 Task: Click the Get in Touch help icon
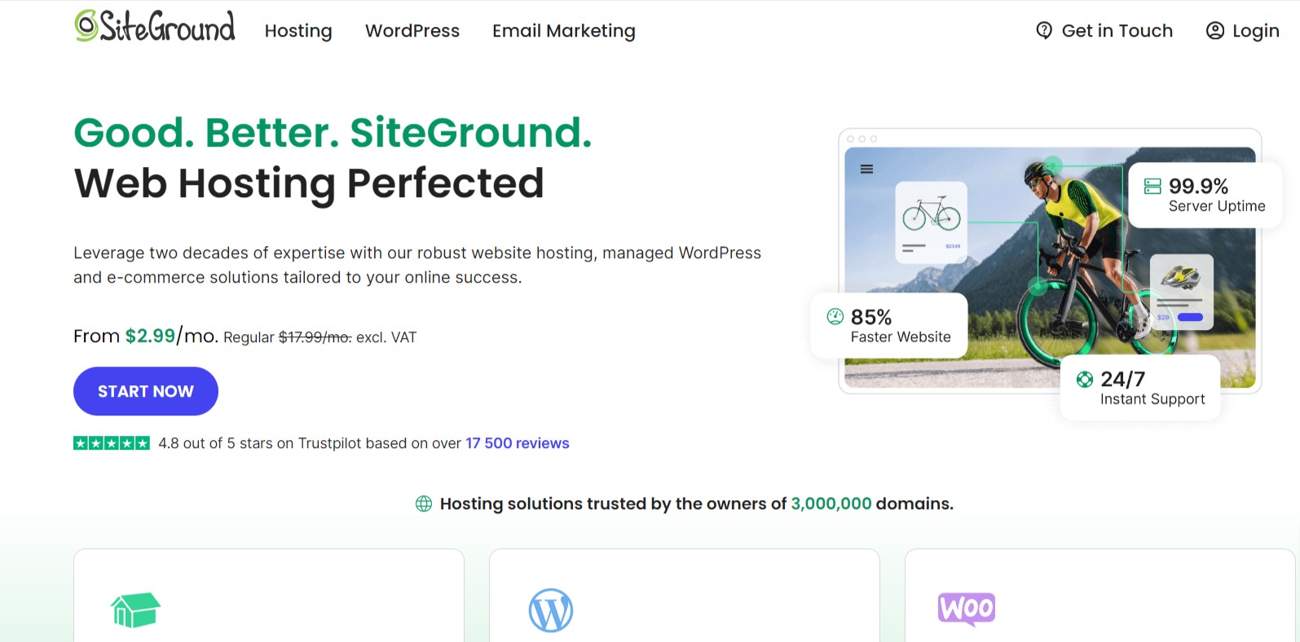click(1044, 31)
